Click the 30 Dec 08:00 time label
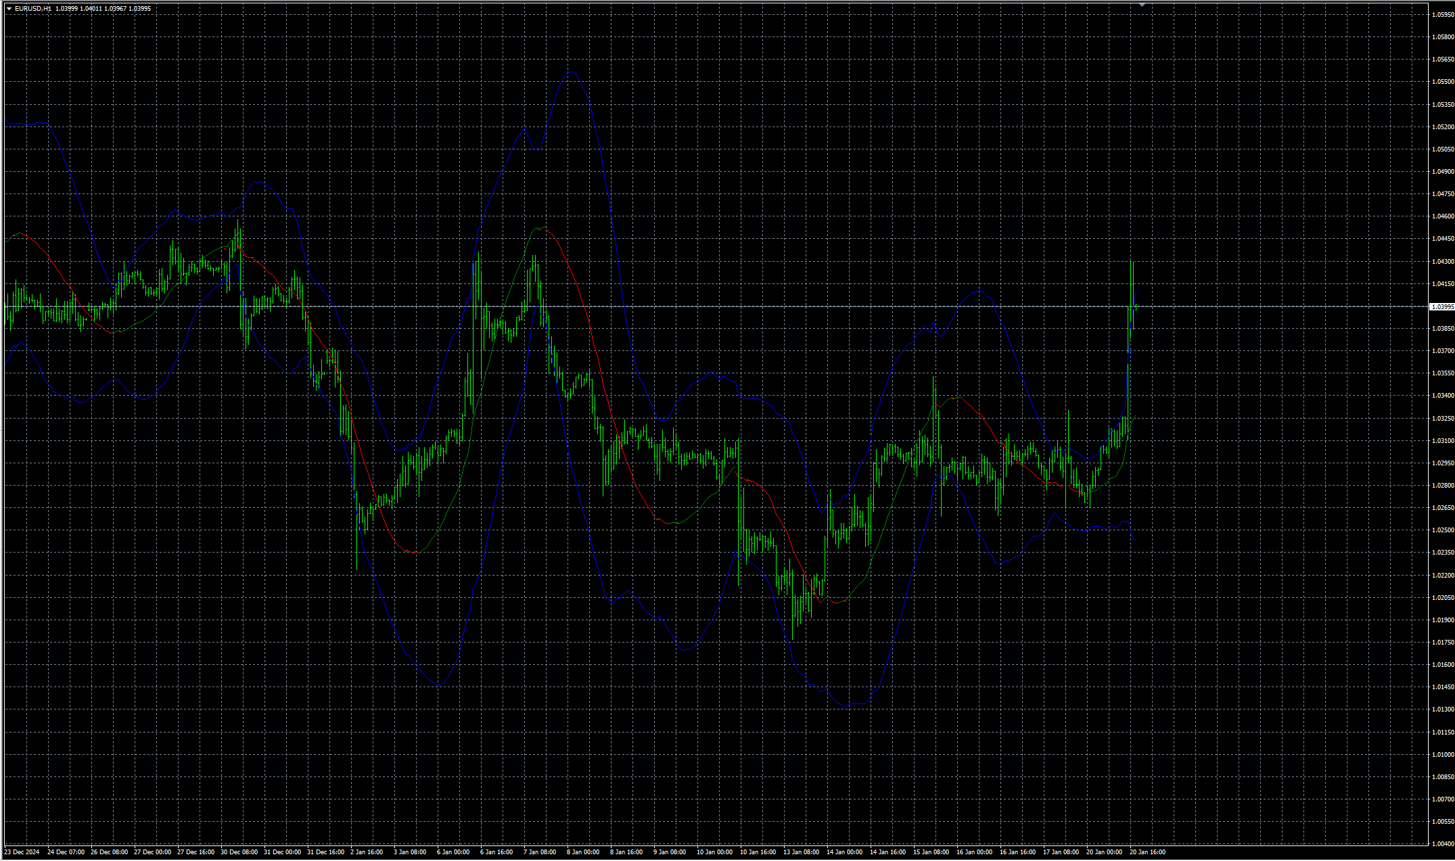The image size is (1455, 861). pos(239,852)
